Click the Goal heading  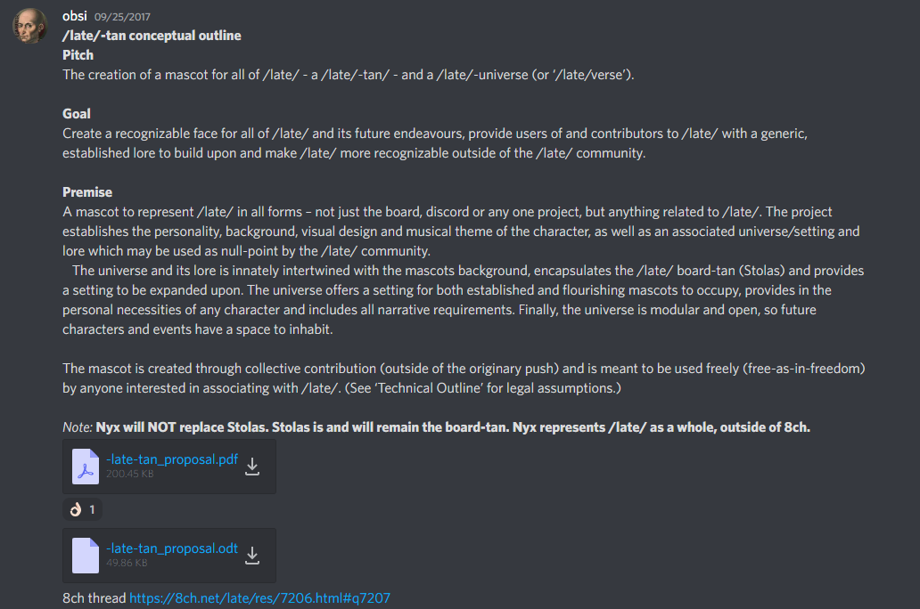[77, 114]
